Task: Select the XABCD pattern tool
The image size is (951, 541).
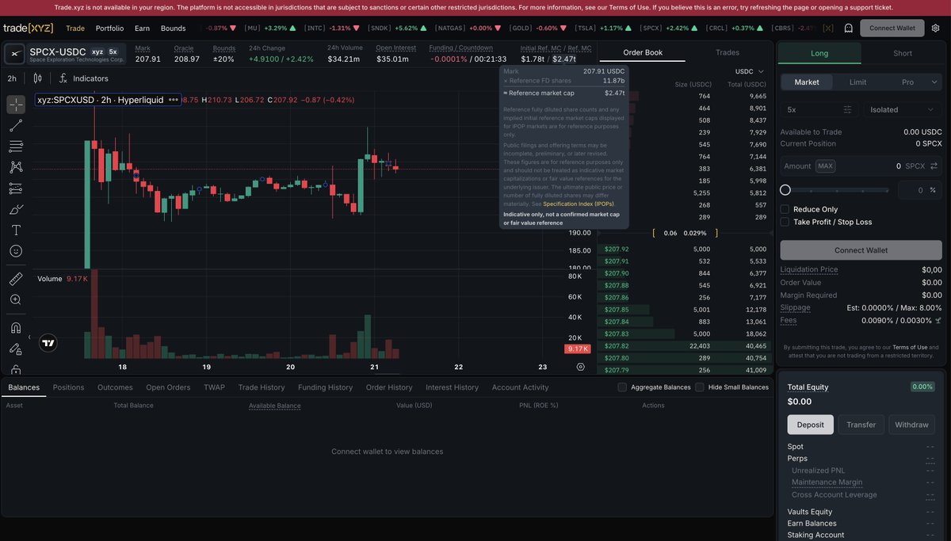Action: [16, 167]
